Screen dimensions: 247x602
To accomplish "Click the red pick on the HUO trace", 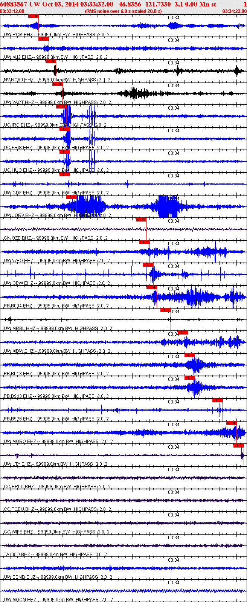I will point(65,152).
